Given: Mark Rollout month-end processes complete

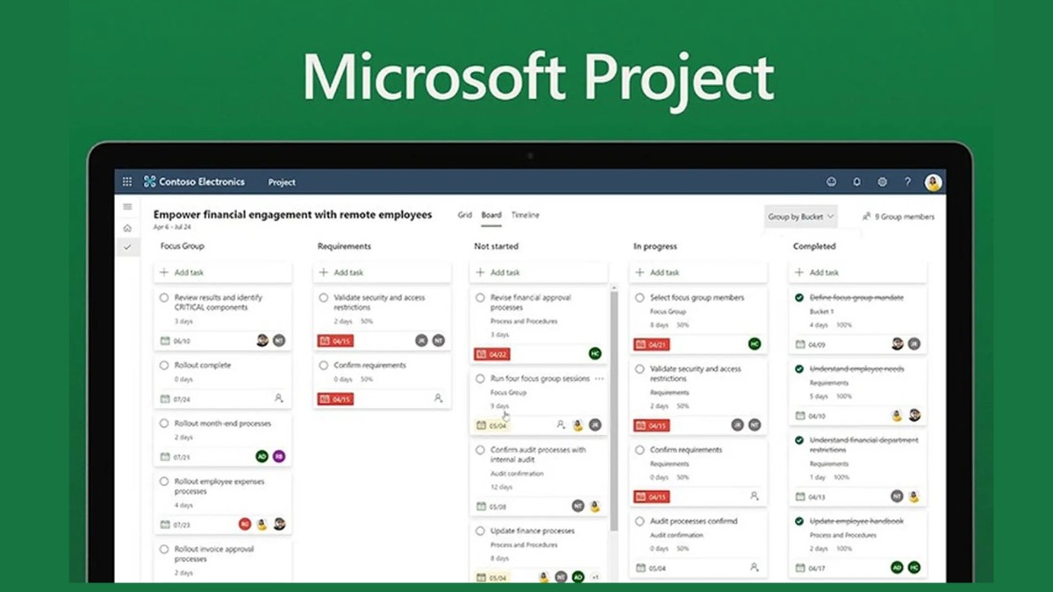Looking at the screenshot, I should [x=164, y=423].
